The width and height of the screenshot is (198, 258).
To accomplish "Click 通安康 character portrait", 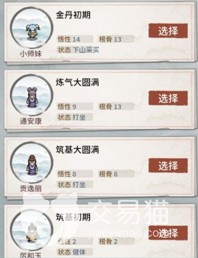I will pos(32,95).
